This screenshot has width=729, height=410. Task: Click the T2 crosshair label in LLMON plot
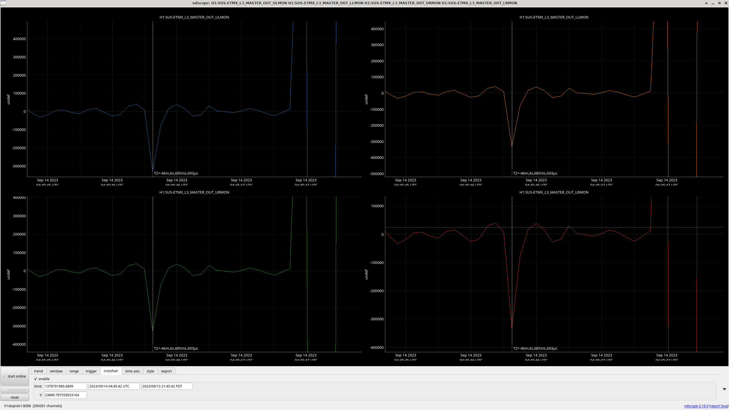pyautogui.click(x=535, y=173)
